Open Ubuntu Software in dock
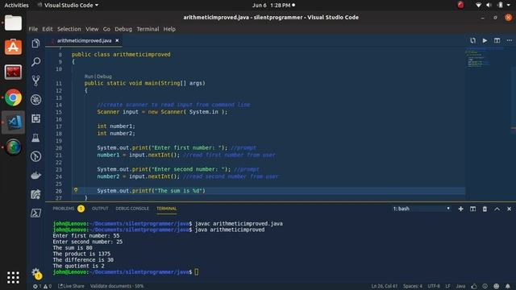The width and height of the screenshot is (516, 290). click(13, 47)
